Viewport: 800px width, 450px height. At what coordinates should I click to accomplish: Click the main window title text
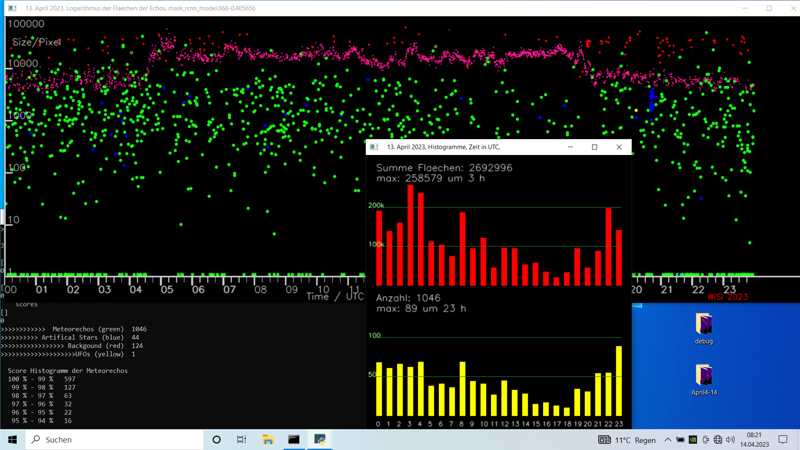140,8
